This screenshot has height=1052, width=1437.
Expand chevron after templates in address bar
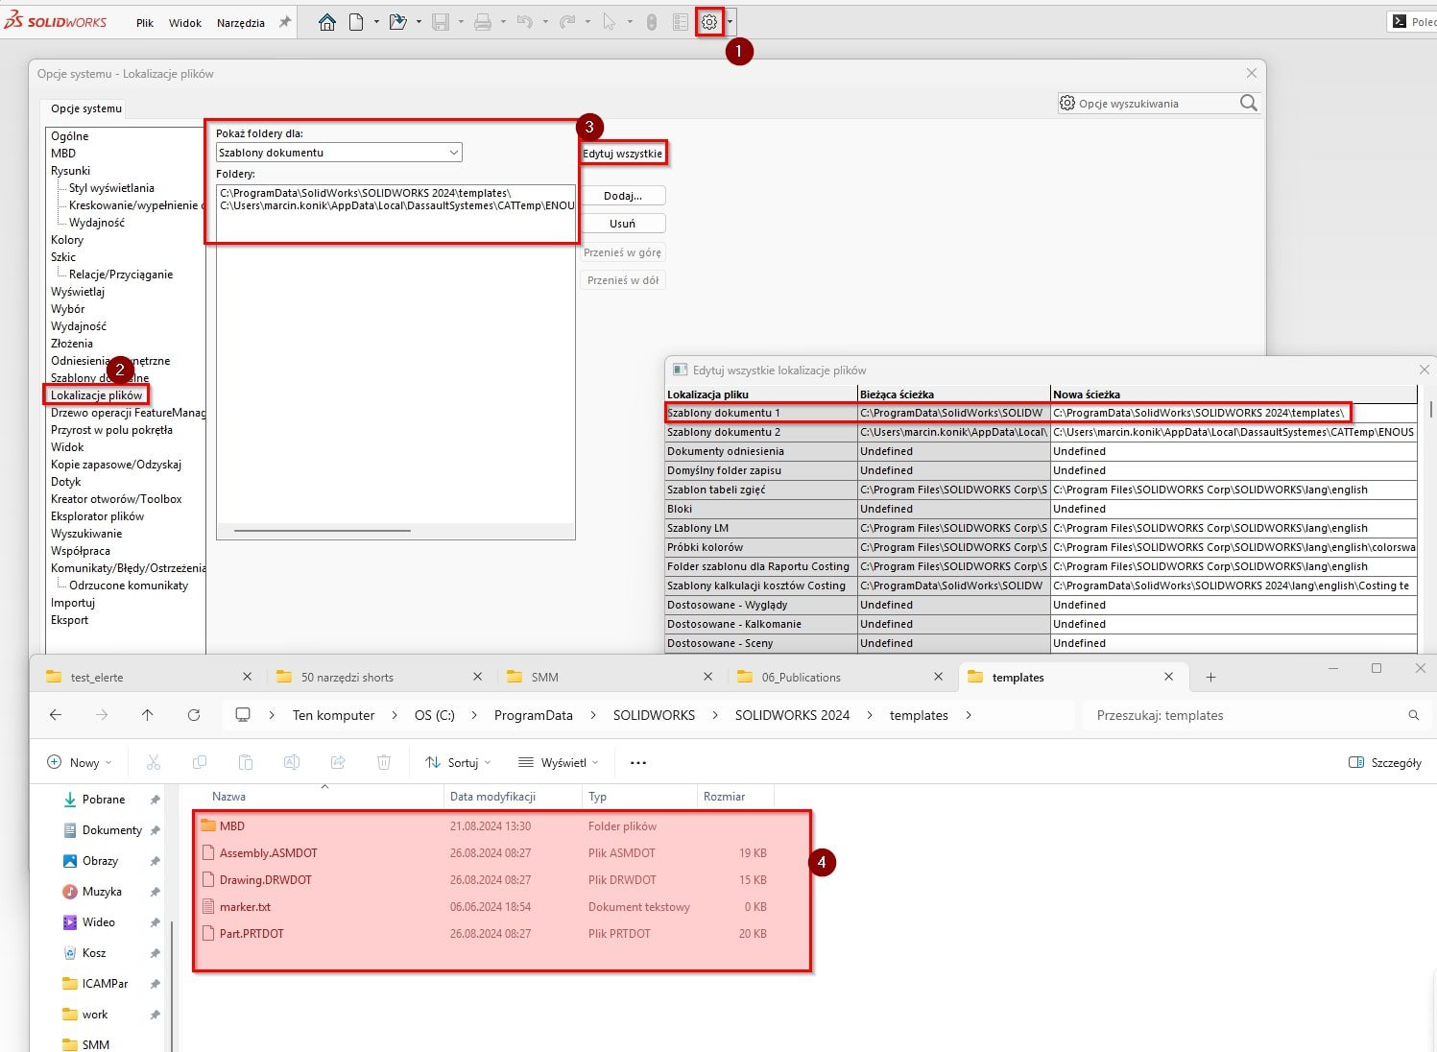[x=969, y=715]
